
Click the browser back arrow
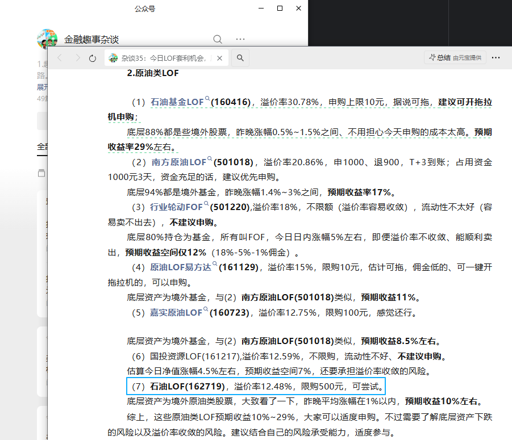coord(60,58)
